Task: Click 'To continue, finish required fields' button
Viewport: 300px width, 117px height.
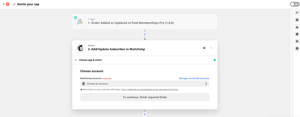Action: (145, 97)
